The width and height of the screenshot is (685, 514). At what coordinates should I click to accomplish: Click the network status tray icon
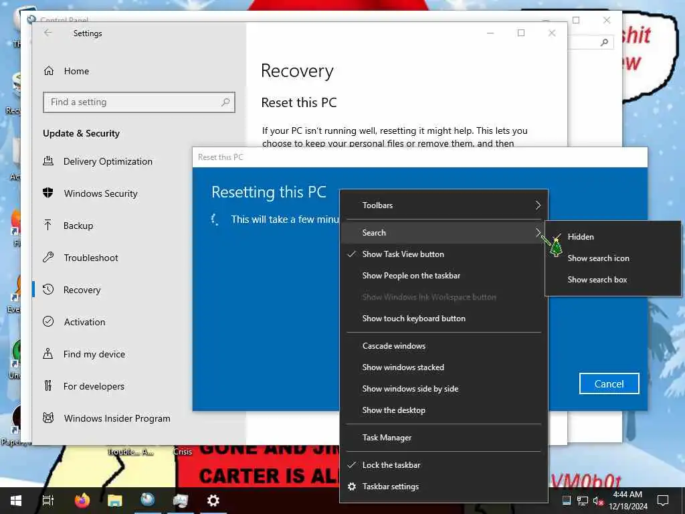tap(583, 501)
